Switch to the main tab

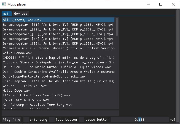click(7, 14)
